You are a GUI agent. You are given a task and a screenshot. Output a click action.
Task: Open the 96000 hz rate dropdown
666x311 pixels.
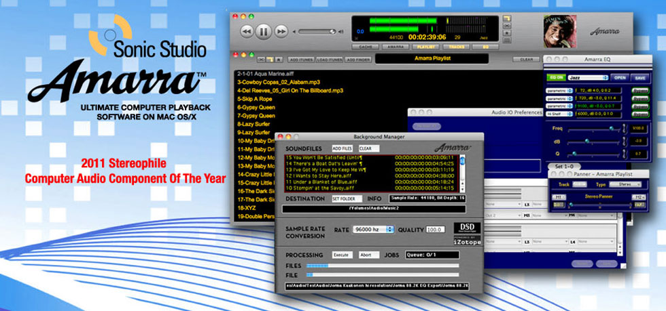(373, 229)
